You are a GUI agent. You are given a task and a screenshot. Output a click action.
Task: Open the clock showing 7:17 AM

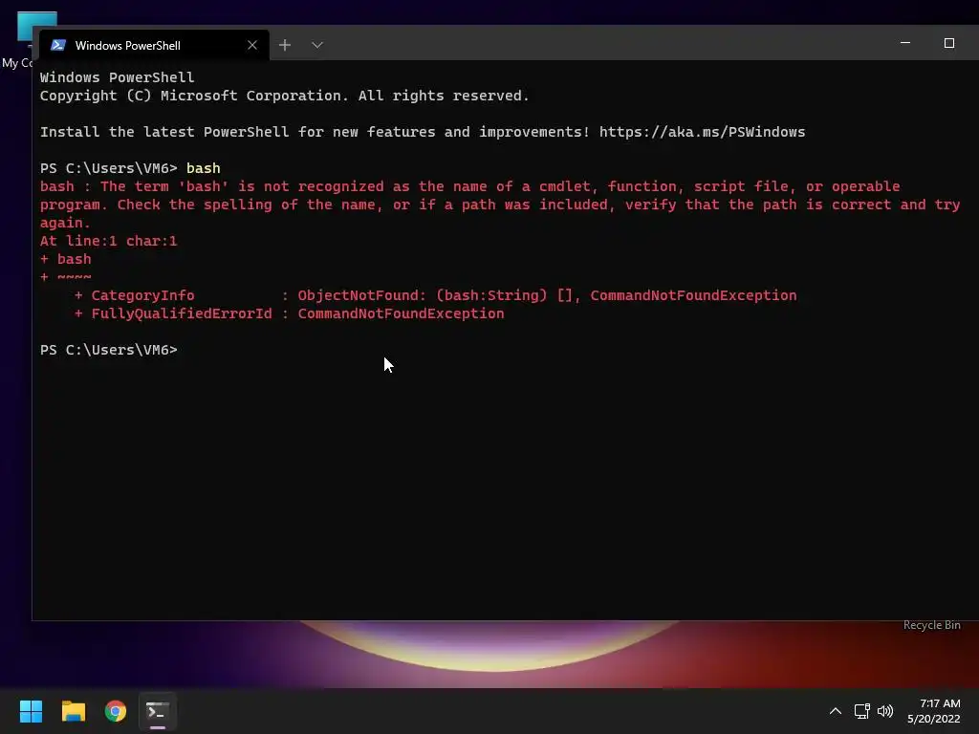pos(934,711)
